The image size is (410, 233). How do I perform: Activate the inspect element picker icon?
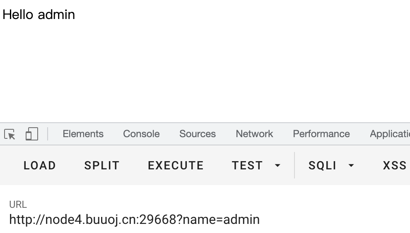point(10,134)
